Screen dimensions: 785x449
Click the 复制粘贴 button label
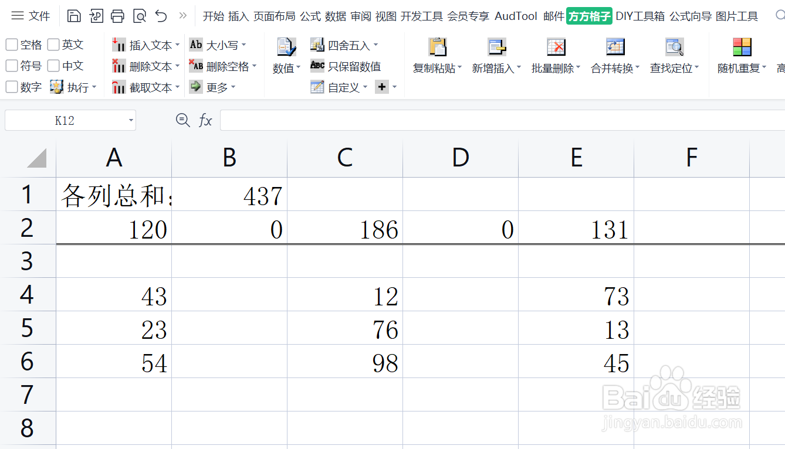click(x=434, y=68)
